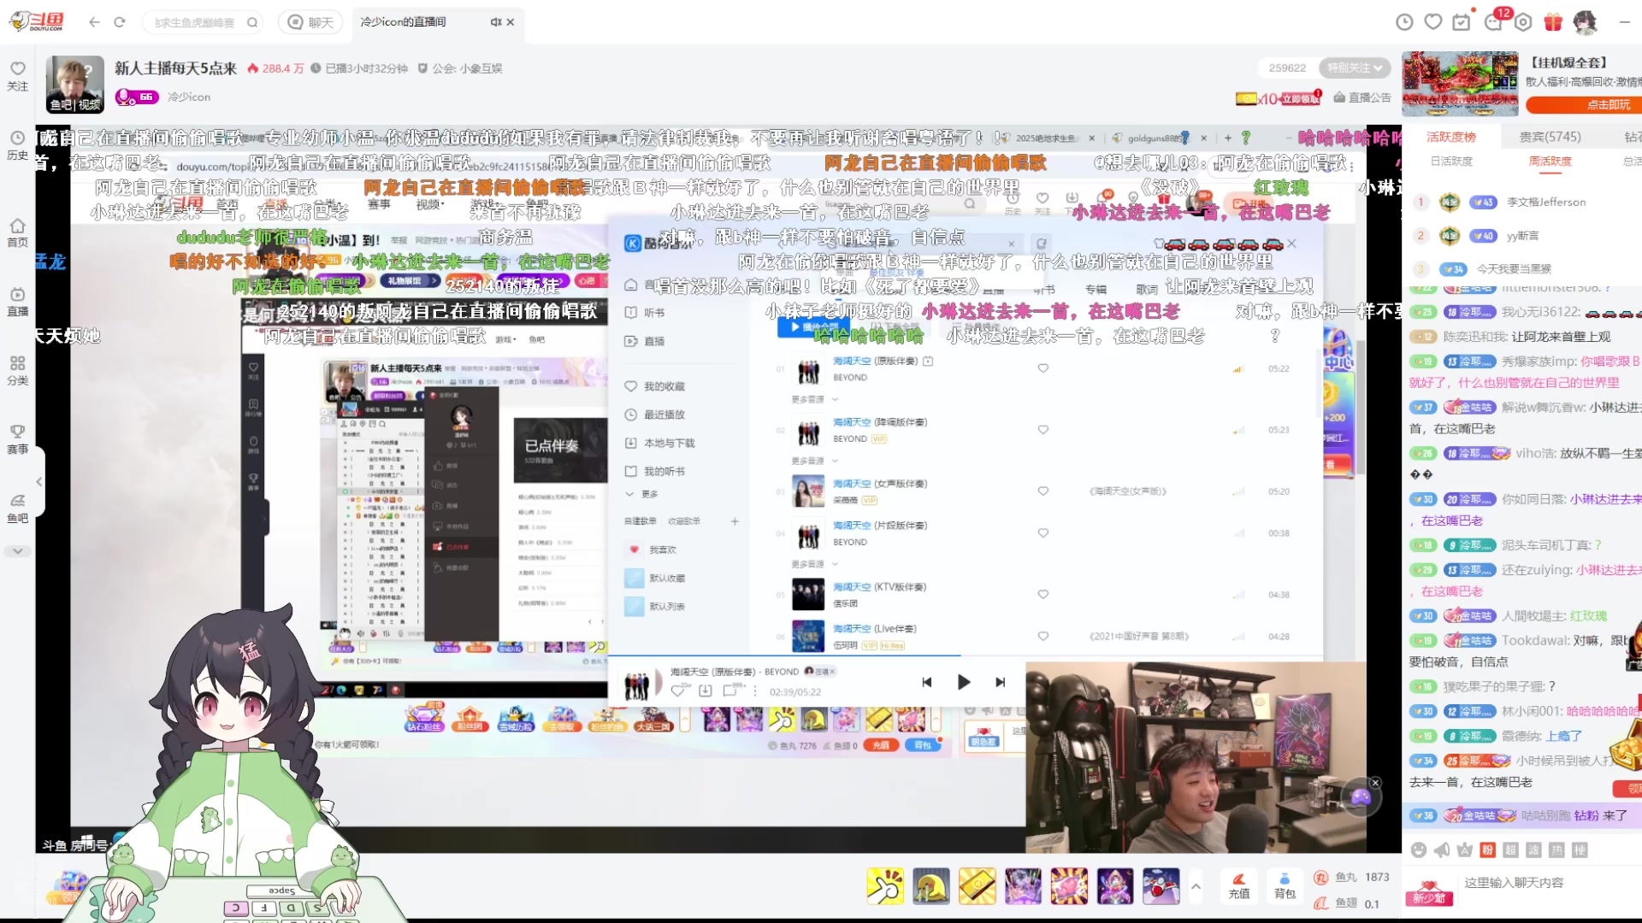Select 日活跃度 sub-tab
1642x923 pixels.
coord(1451,162)
